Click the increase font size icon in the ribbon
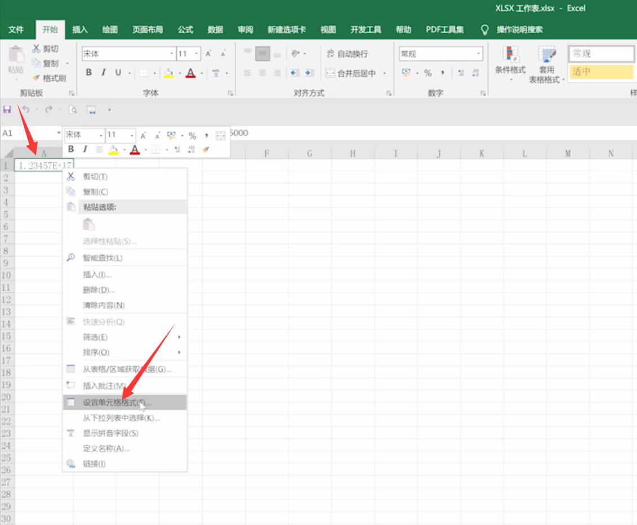This screenshot has height=525, width=637. tap(208, 54)
